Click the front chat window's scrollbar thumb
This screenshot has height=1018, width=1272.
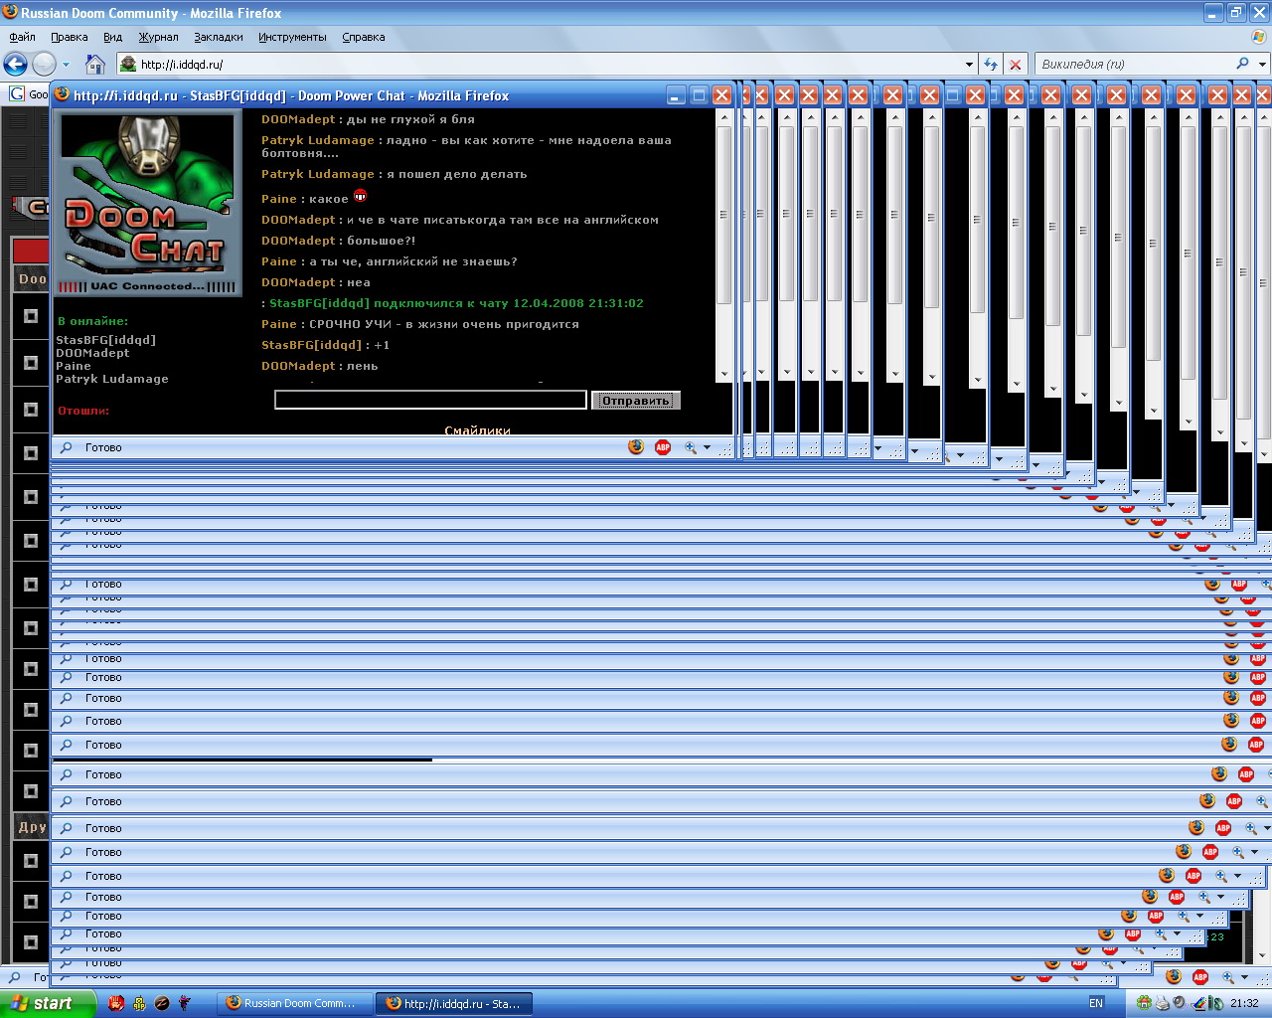pos(723,214)
